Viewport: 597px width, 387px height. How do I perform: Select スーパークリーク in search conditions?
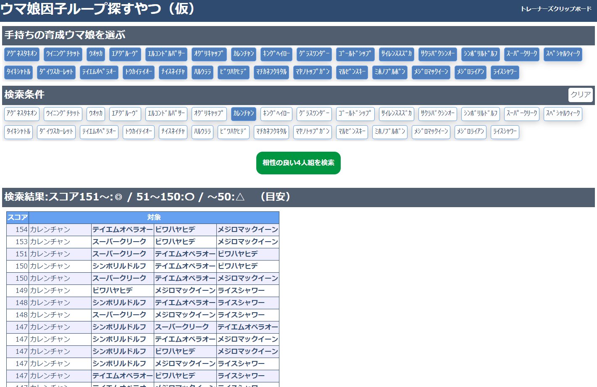[522, 114]
